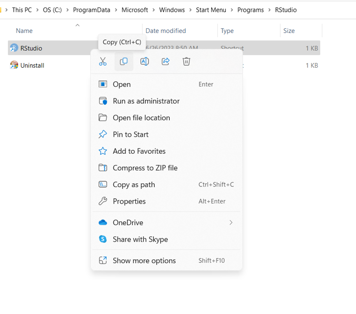The width and height of the screenshot is (356, 314).
Task: Go to Start Menu in address bar
Action: click(x=211, y=9)
